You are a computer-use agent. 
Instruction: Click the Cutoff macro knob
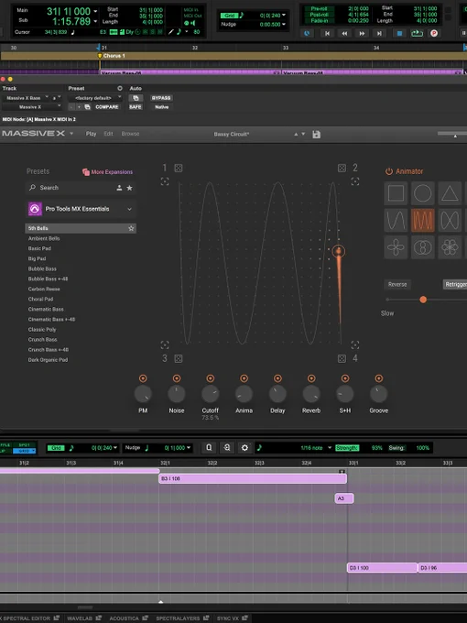point(210,394)
